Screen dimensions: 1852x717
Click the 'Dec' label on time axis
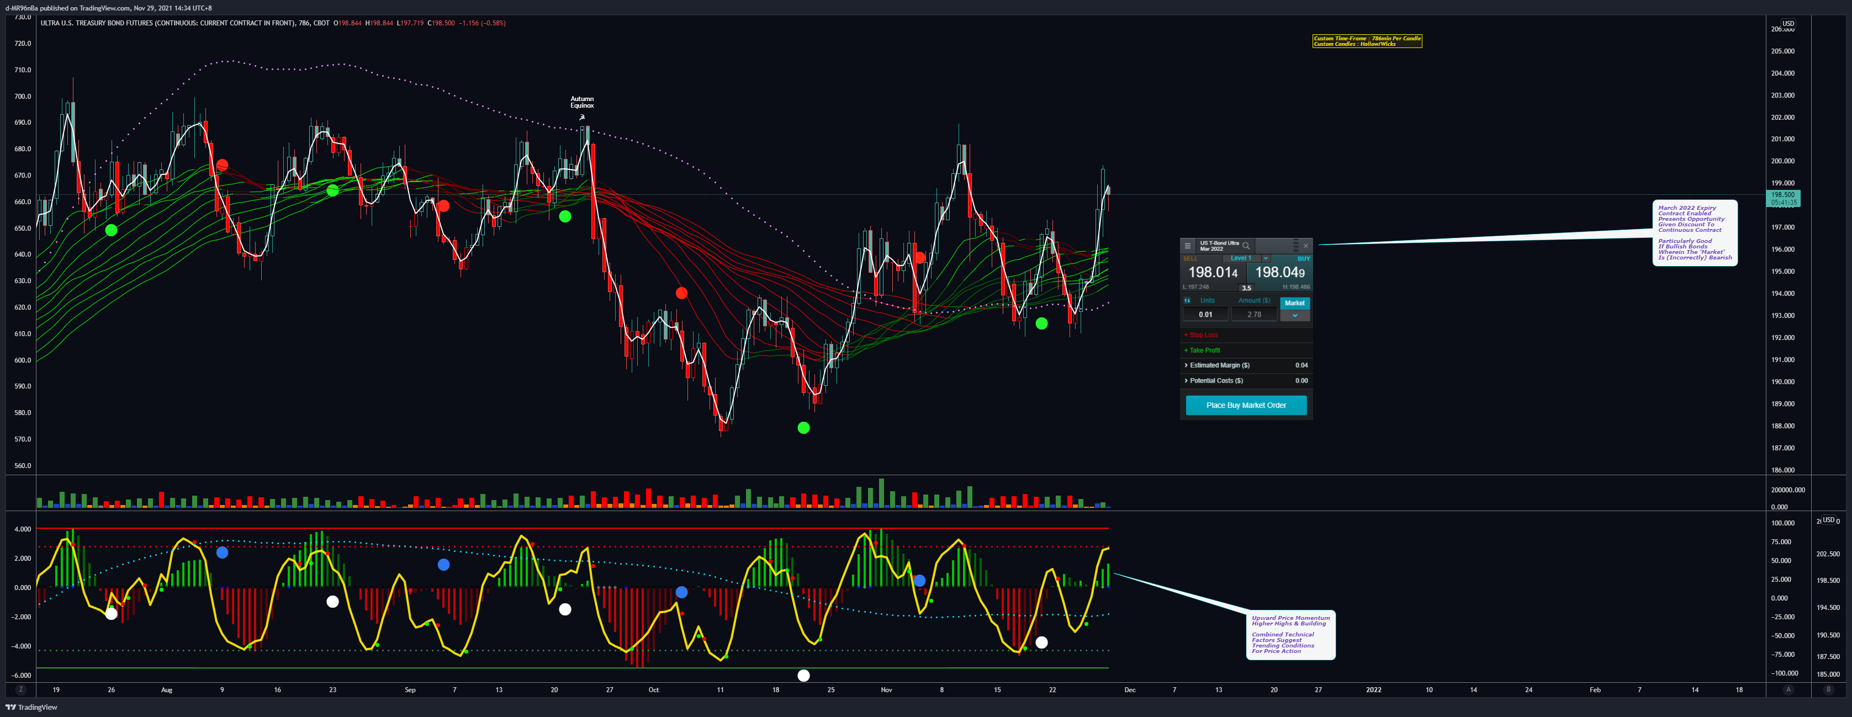(1129, 691)
